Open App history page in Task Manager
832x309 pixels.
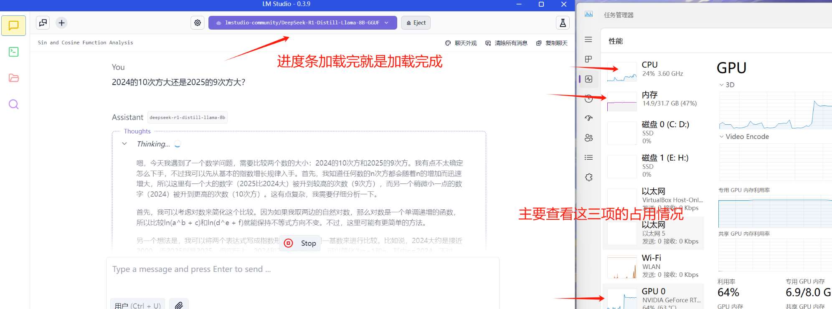click(x=588, y=98)
